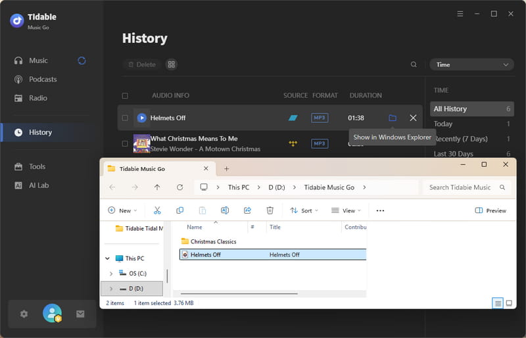Image resolution: width=526 pixels, height=338 pixels.
Task: Click the Search Tidabie Music field
Action: point(467,187)
